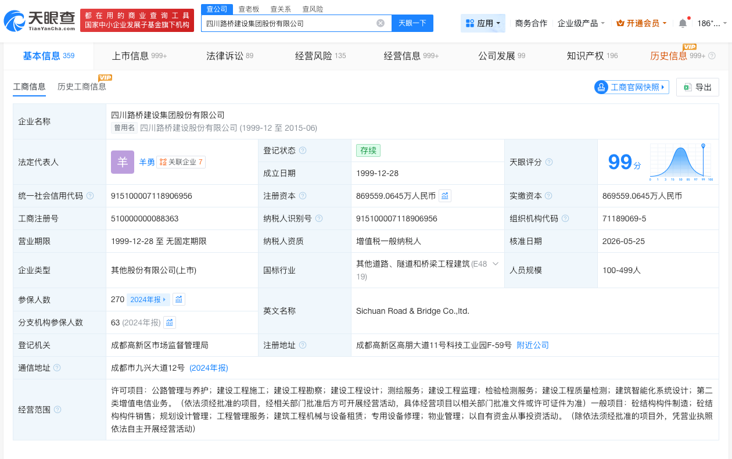Open chart icon next to registered capital value

point(445,196)
